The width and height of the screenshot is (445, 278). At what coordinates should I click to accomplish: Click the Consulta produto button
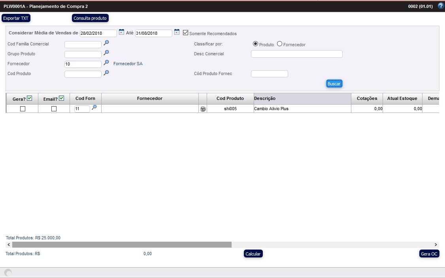click(x=90, y=18)
